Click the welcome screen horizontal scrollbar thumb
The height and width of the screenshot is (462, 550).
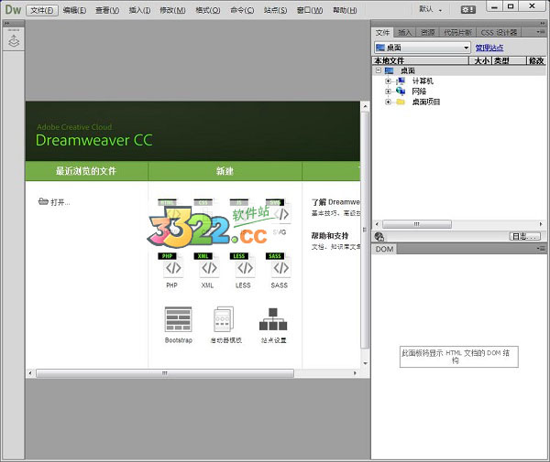tap(165, 373)
